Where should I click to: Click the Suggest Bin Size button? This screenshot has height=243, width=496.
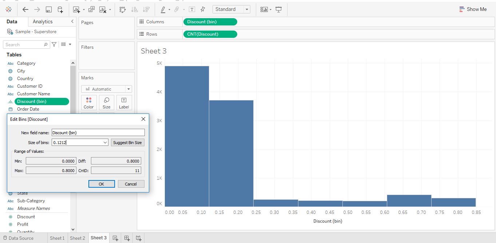pos(127,142)
